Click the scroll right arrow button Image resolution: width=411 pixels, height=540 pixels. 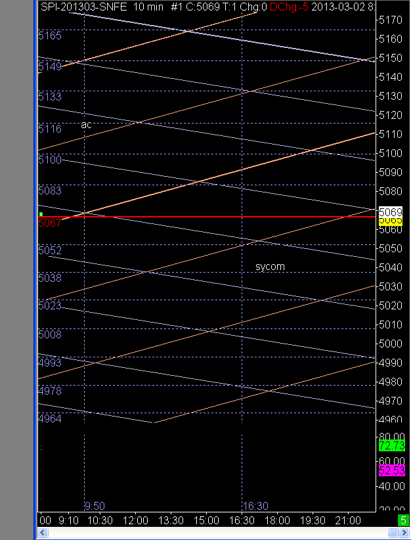403,532
